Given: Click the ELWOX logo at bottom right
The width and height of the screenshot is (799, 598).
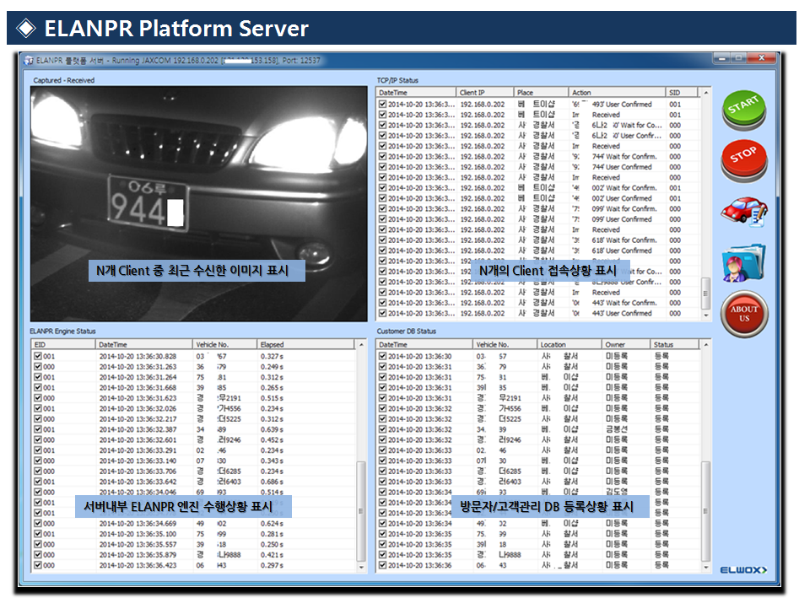Looking at the screenshot, I should tap(743, 571).
